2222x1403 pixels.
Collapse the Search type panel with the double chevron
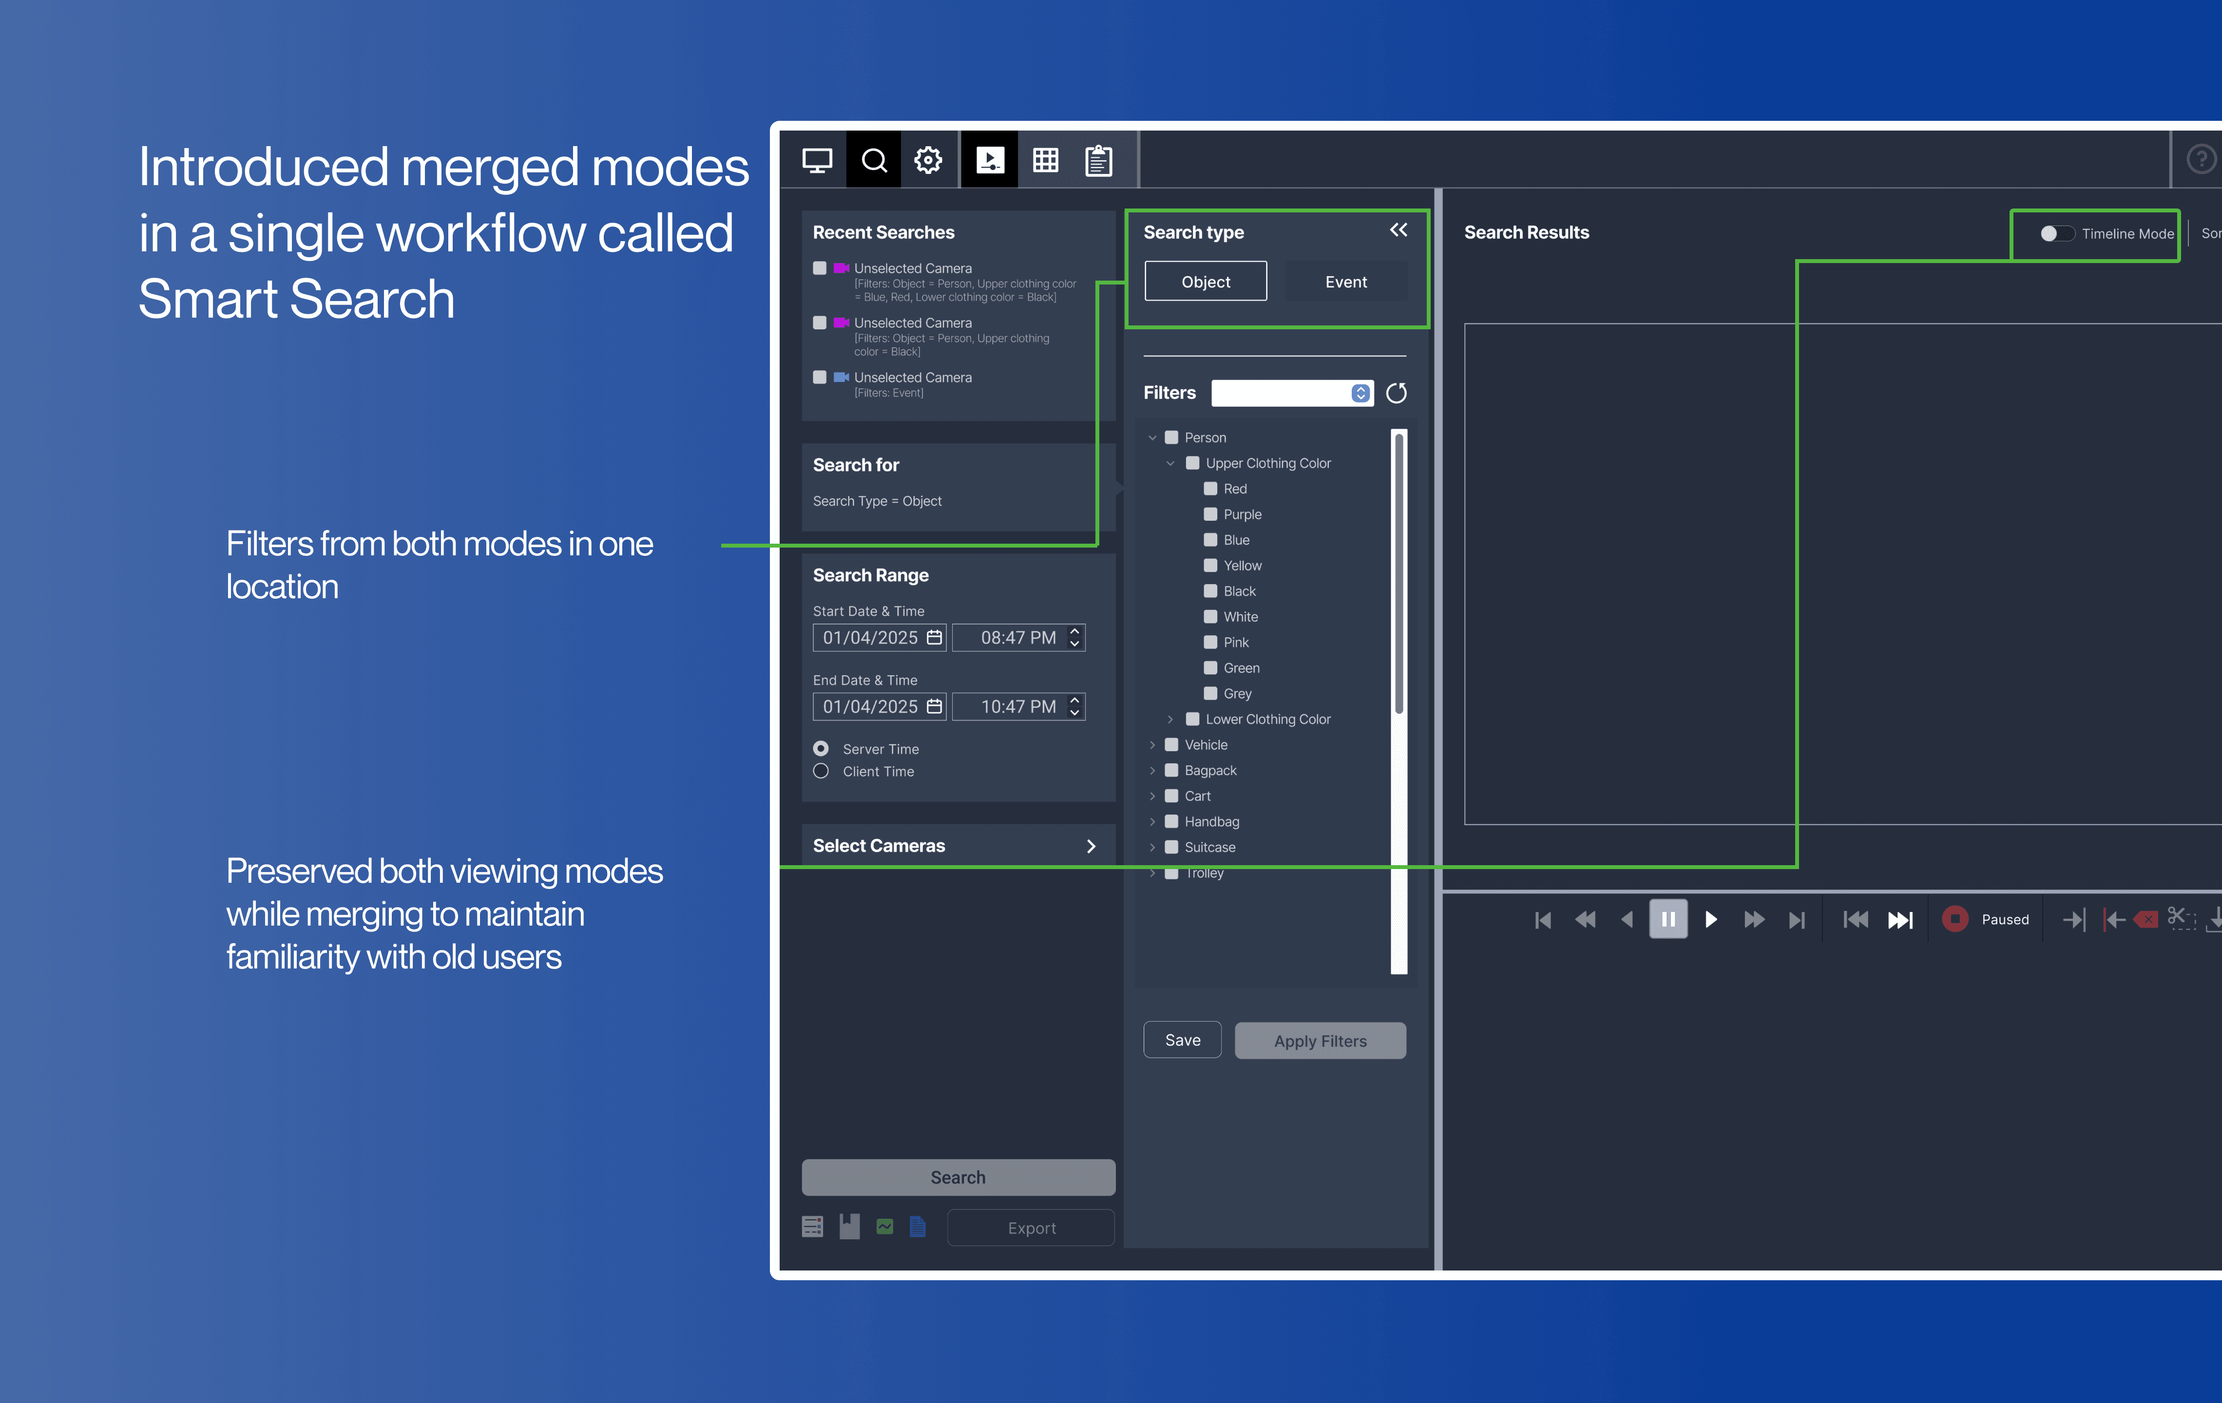1398,230
